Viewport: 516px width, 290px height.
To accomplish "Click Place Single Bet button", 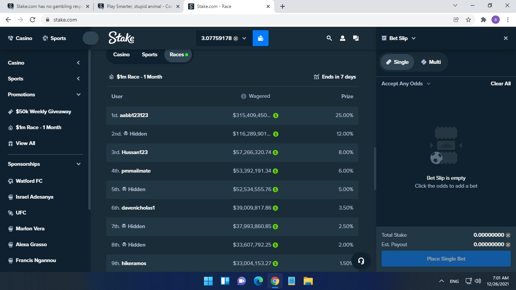I will 446,259.
